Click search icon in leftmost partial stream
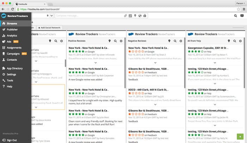 point(56,41)
